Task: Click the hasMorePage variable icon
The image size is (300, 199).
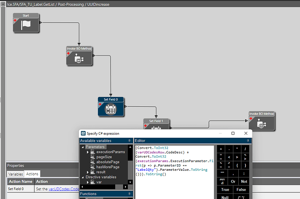Action: tap(93, 167)
